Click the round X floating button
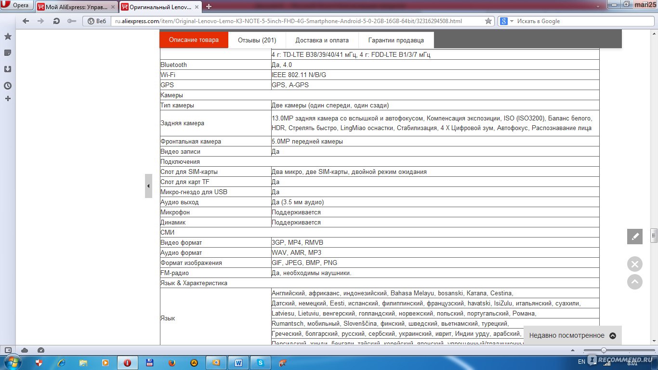 coord(635,264)
